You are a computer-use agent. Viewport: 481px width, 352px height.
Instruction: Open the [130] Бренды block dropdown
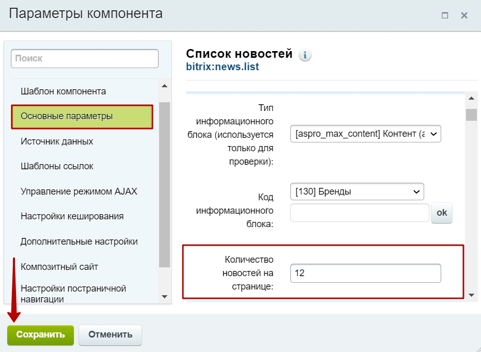(356, 191)
